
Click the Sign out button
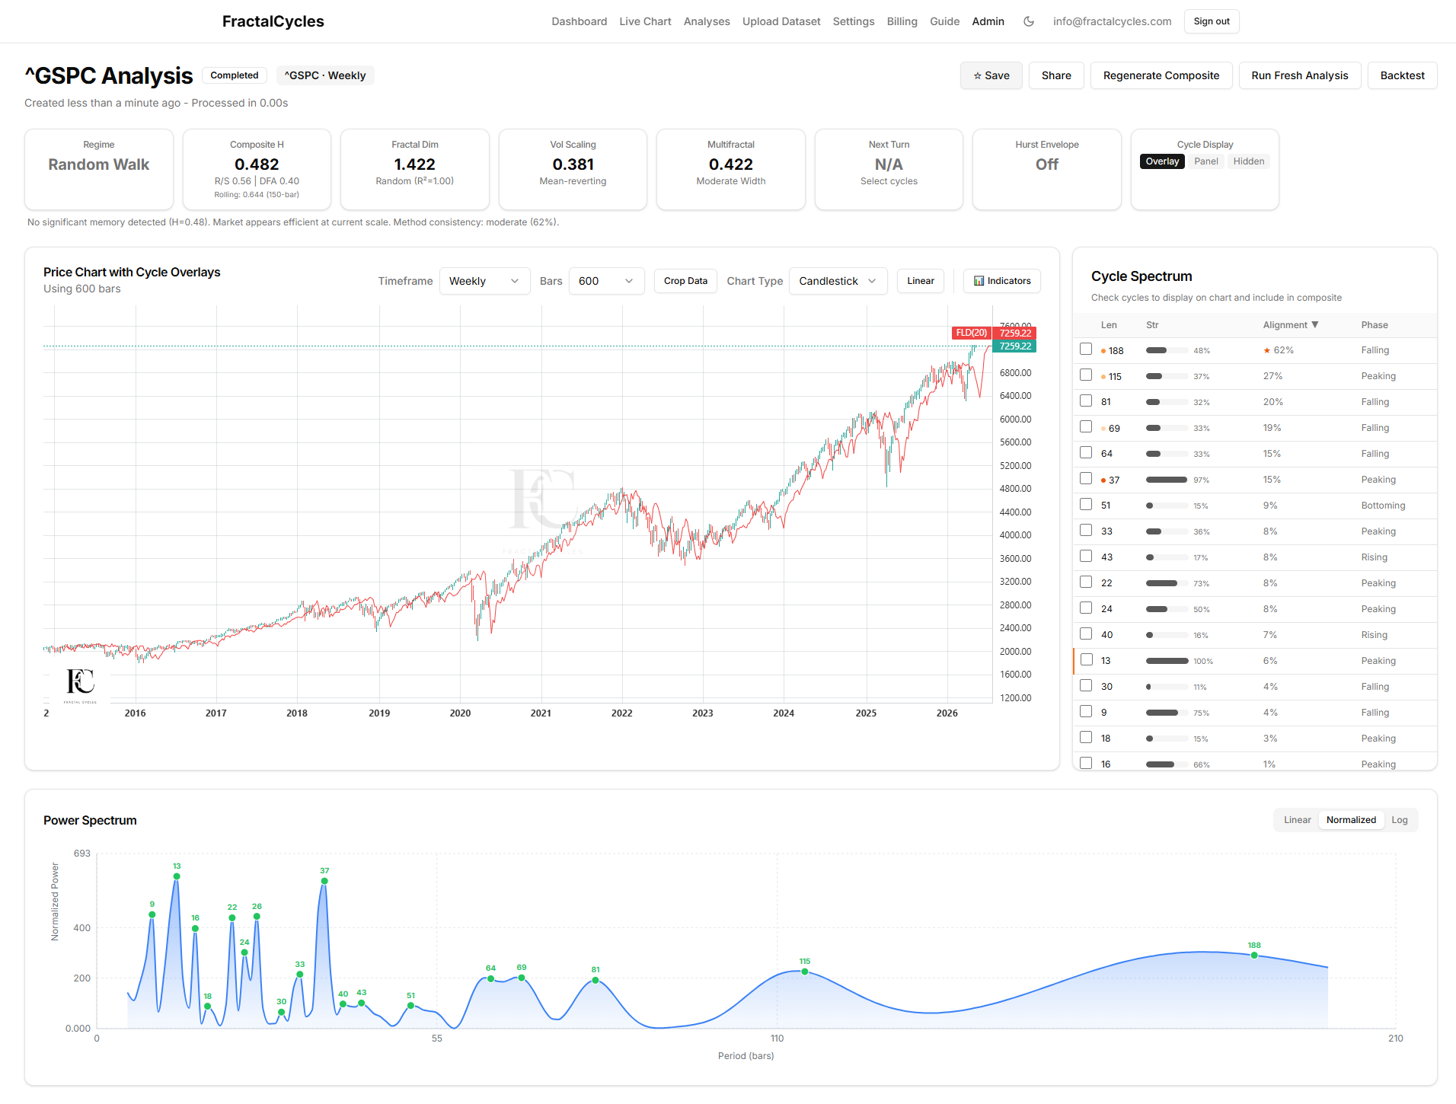coord(1212,21)
